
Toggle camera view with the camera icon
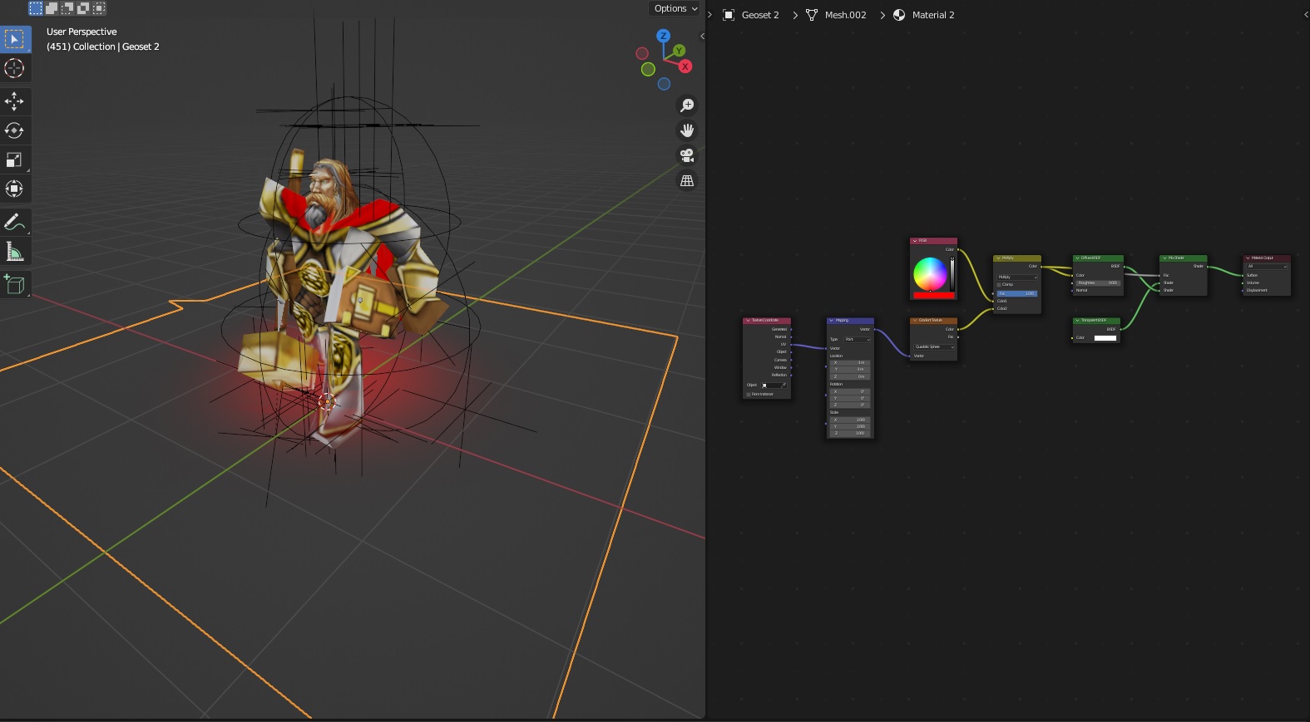click(x=687, y=155)
